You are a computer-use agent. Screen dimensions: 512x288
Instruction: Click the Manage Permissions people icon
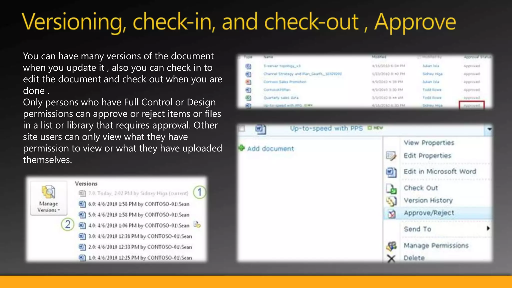[391, 246]
